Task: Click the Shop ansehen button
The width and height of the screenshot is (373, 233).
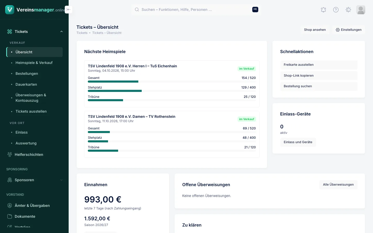Action: tap(315, 30)
